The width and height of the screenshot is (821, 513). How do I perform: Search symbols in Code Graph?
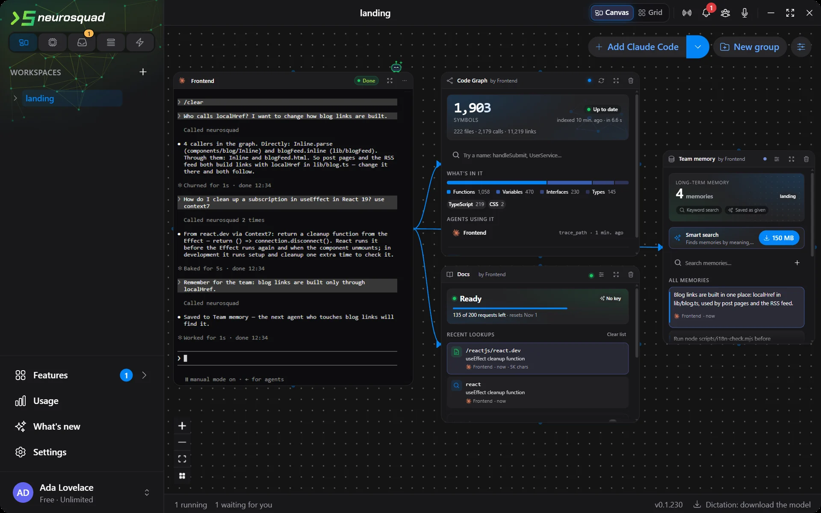click(x=537, y=155)
